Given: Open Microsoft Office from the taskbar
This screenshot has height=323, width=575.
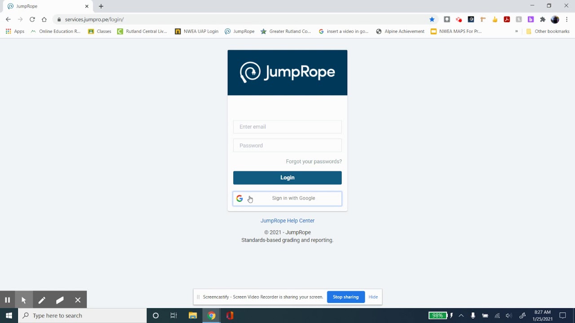Looking at the screenshot, I should 230,316.
